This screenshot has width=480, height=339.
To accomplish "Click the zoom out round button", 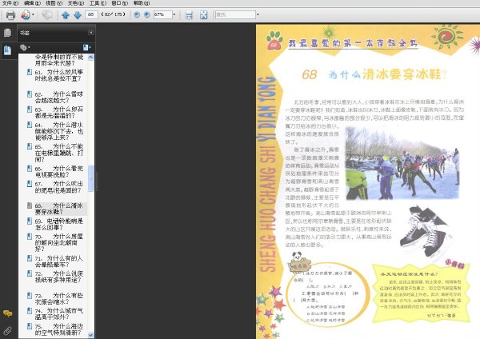I will click(x=137, y=14).
